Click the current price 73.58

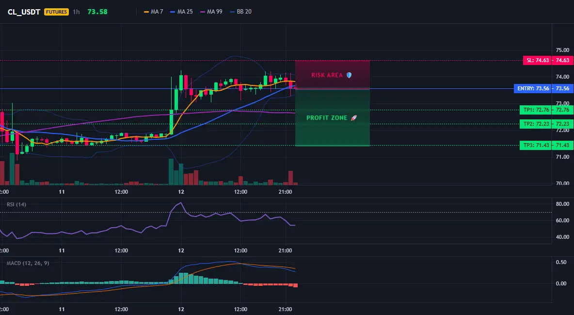97,12
